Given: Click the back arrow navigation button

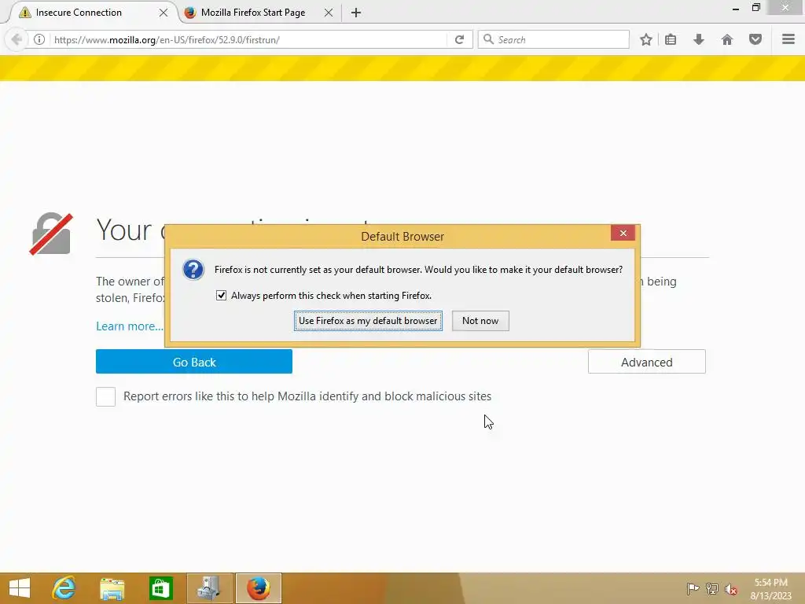Looking at the screenshot, I should coord(17,39).
